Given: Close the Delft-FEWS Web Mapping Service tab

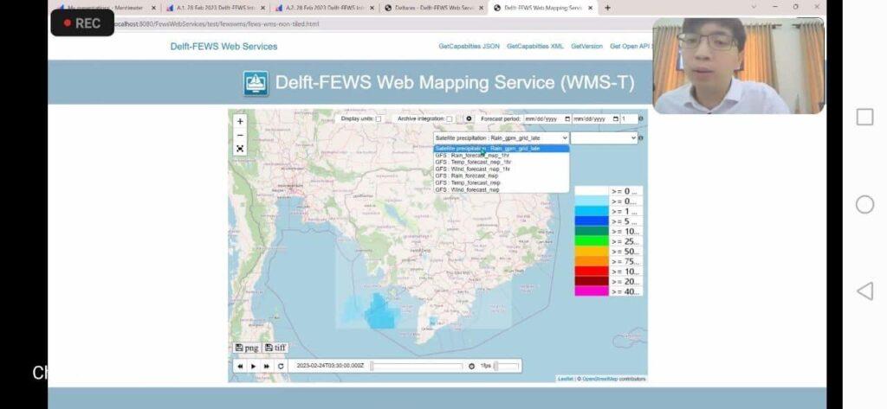Looking at the screenshot, I should (591, 8).
